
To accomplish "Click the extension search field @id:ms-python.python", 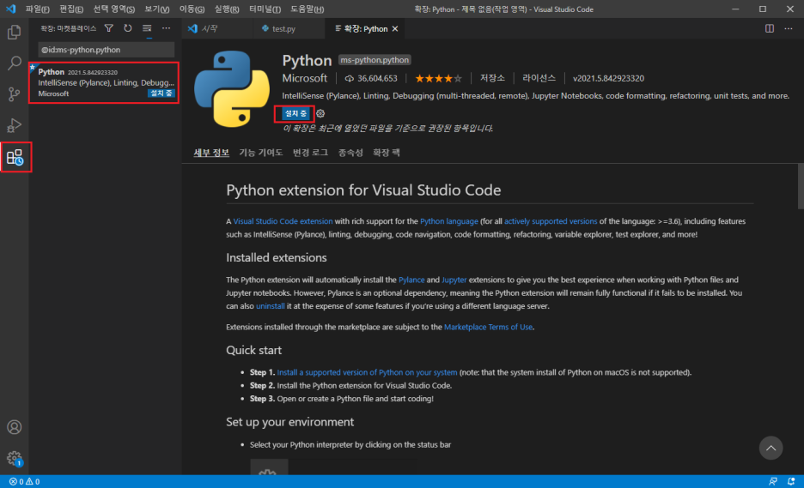I will point(107,50).
